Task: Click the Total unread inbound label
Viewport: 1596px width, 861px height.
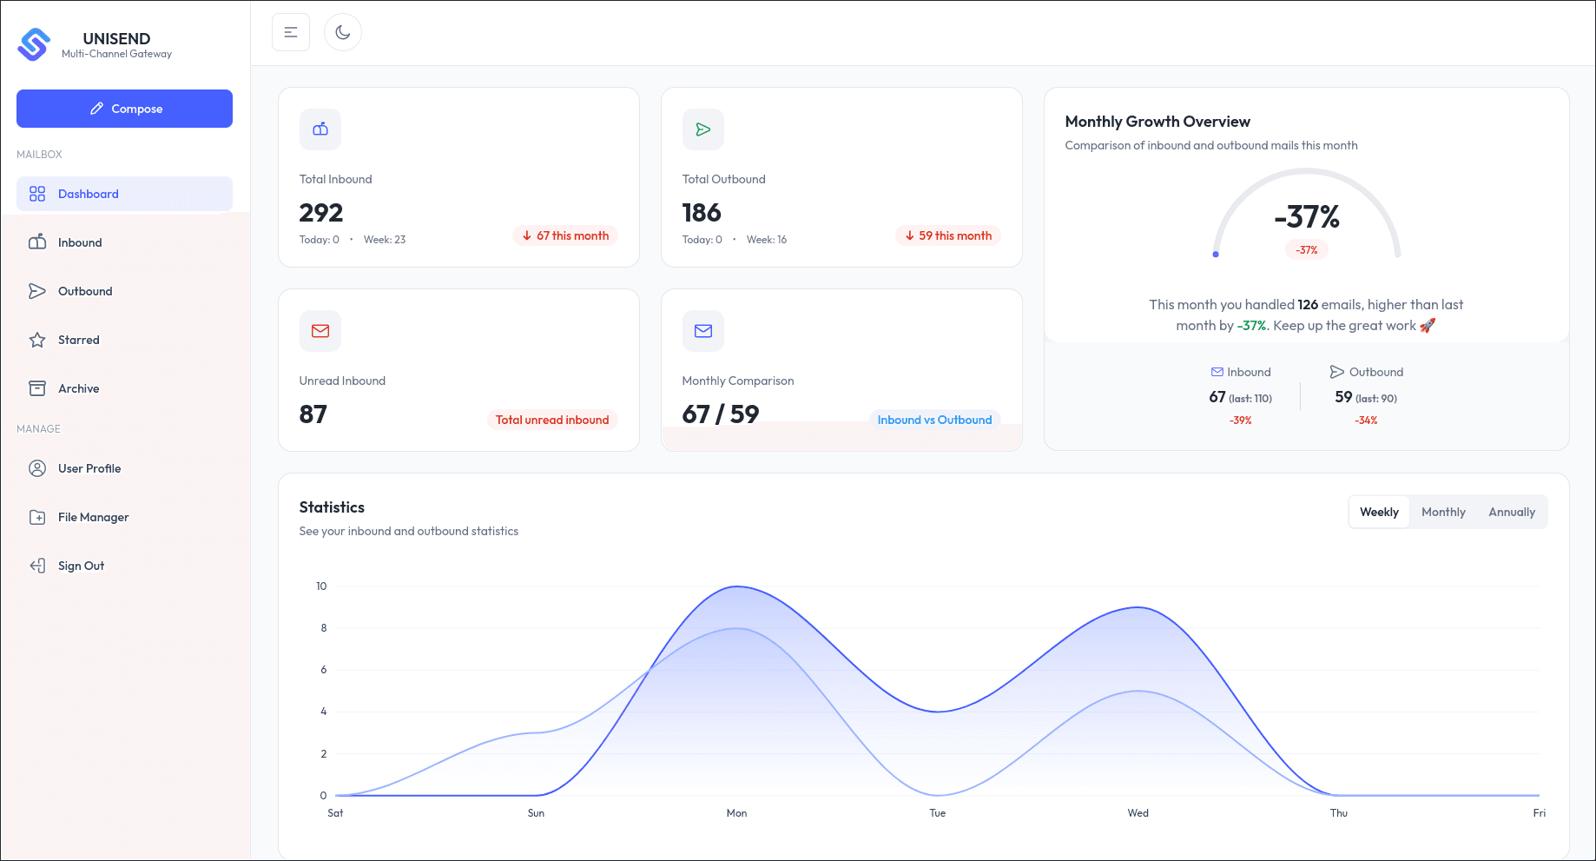Action: 551,420
